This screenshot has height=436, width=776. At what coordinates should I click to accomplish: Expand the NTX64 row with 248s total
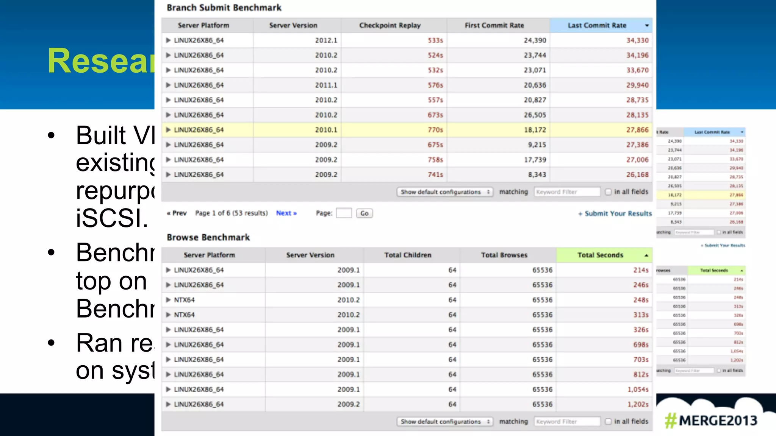168,300
